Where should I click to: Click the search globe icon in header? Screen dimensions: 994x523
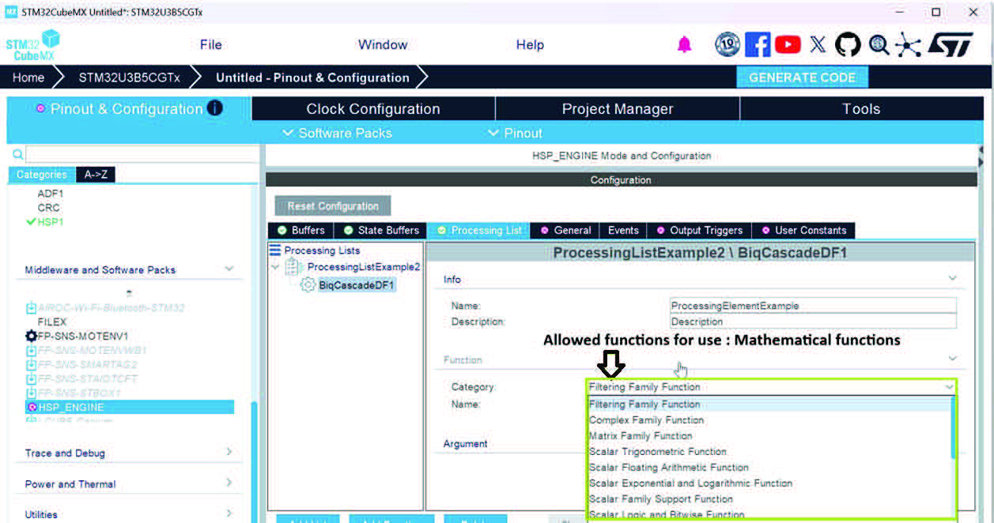(879, 45)
